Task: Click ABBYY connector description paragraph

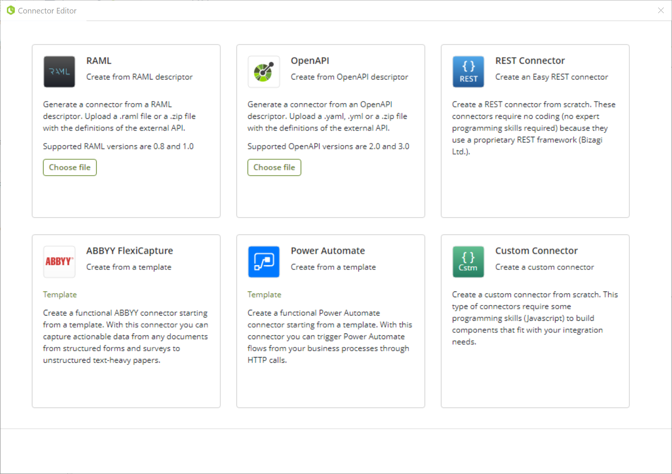Action: (125, 336)
